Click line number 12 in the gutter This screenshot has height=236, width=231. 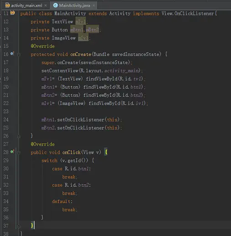click(6, 22)
